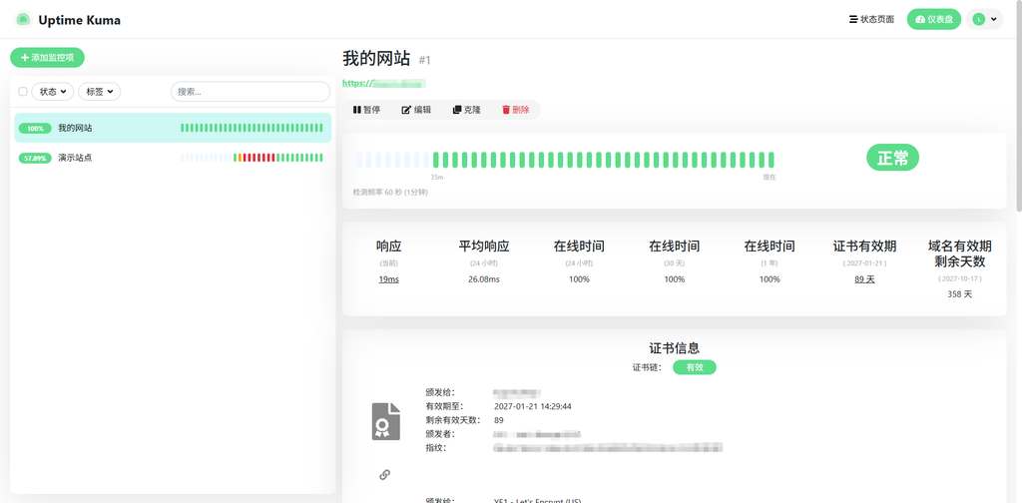This screenshot has width=1022, height=503.
Task: Click the 57.89% uptime badge of 演示站点
Action: 35,159
